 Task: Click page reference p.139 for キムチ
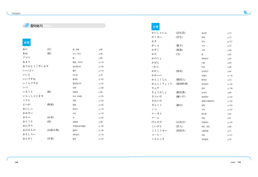tap(230, 88)
